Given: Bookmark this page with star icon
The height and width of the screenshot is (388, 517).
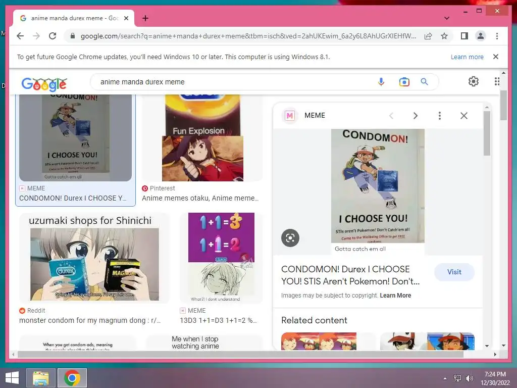Looking at the screenshot, I should (444, 36).
